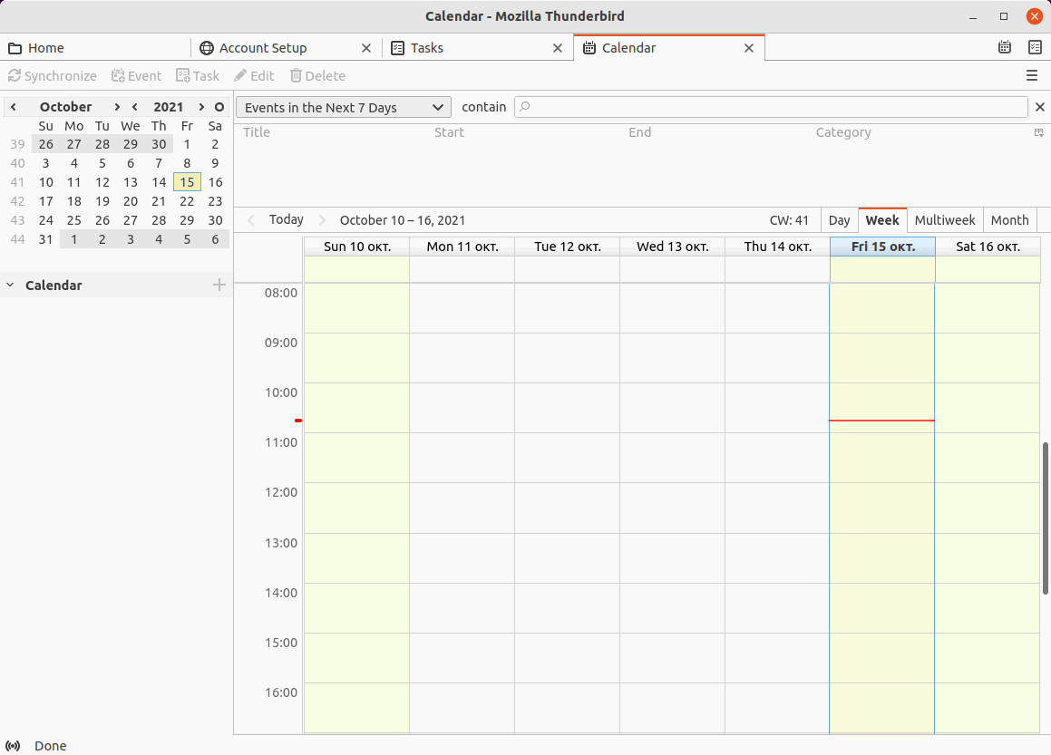Click the Wed 13 day header

[673, 247]
